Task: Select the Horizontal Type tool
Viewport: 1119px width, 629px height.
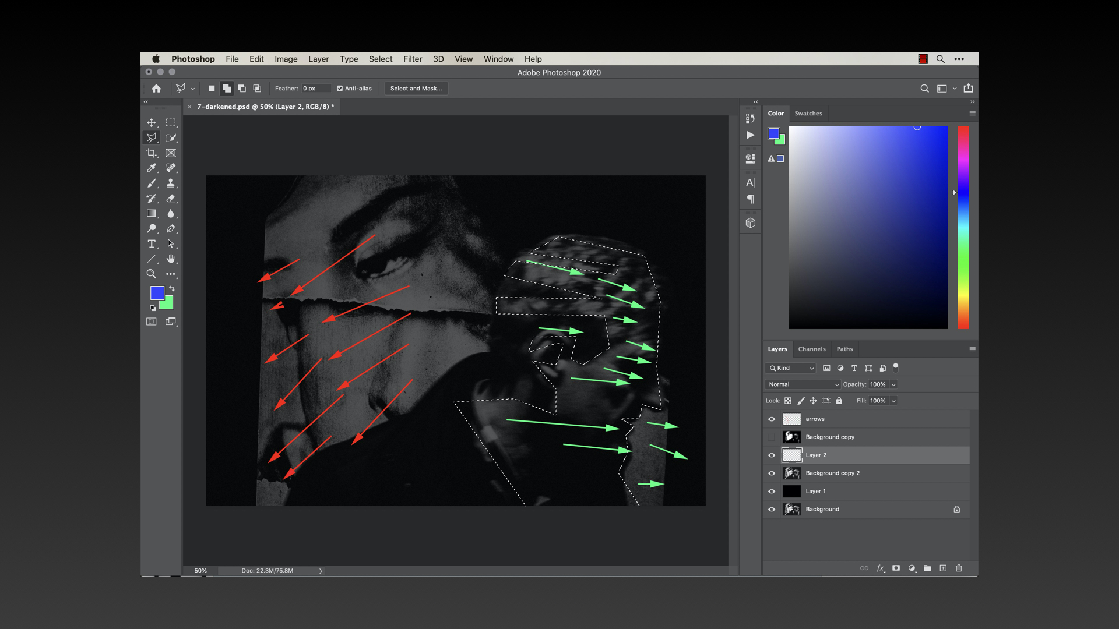Action: coord(152,244)
